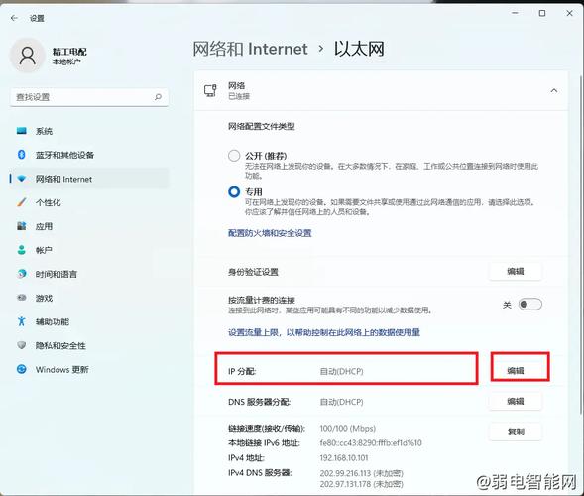Open 配置防火墙和安全设置 link
The height and width of the screenshot is (496, 584).
[x=270, y=233]
